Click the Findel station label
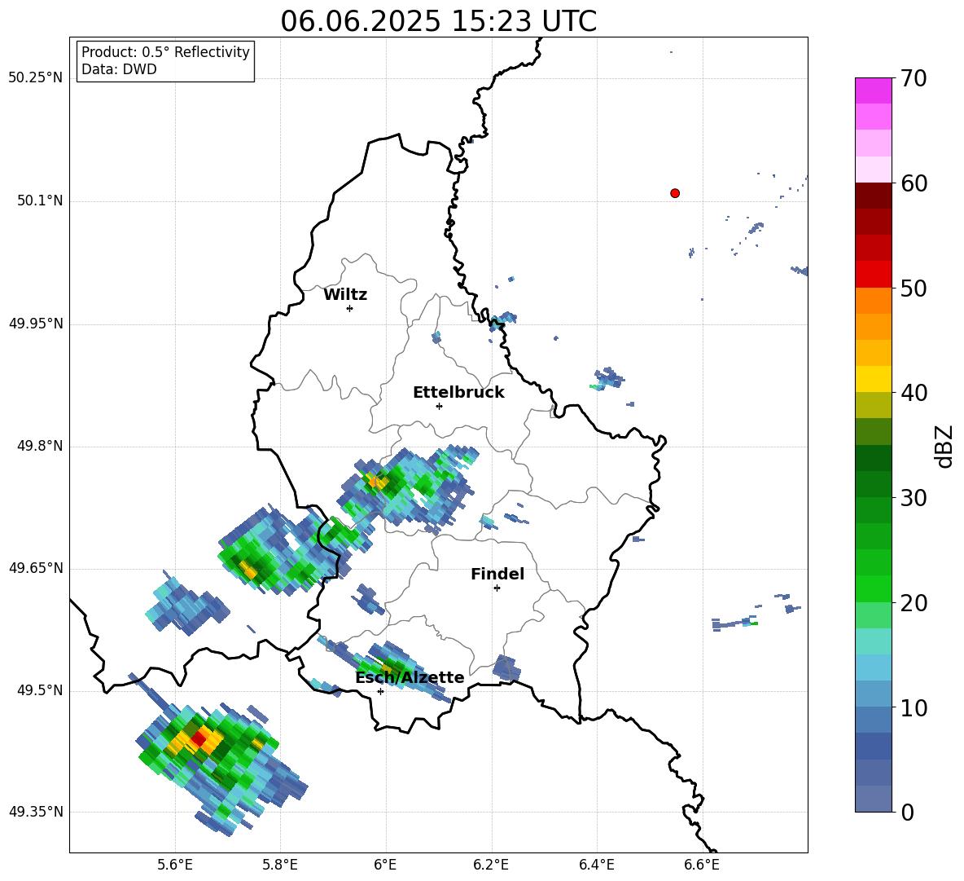This screenshot has width=964, height=881. point(497,574)
